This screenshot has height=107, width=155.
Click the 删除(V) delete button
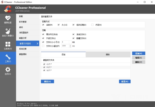pyautogui.click(x=138, y=62)
